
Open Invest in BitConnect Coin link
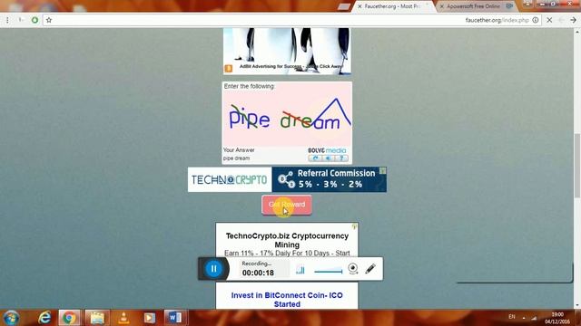[x=287, y=300]
